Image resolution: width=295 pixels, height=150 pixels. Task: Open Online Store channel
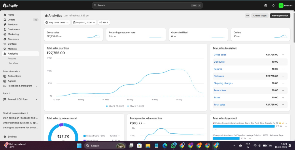(x=14, y=76)
